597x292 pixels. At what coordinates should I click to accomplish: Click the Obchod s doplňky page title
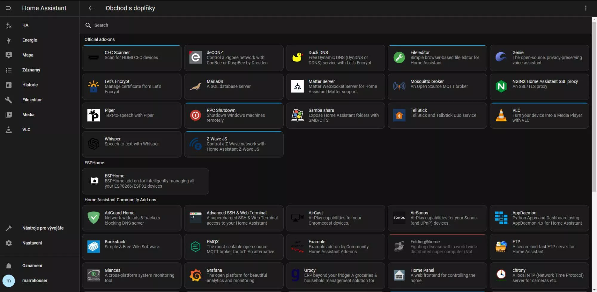pos(130,8)
